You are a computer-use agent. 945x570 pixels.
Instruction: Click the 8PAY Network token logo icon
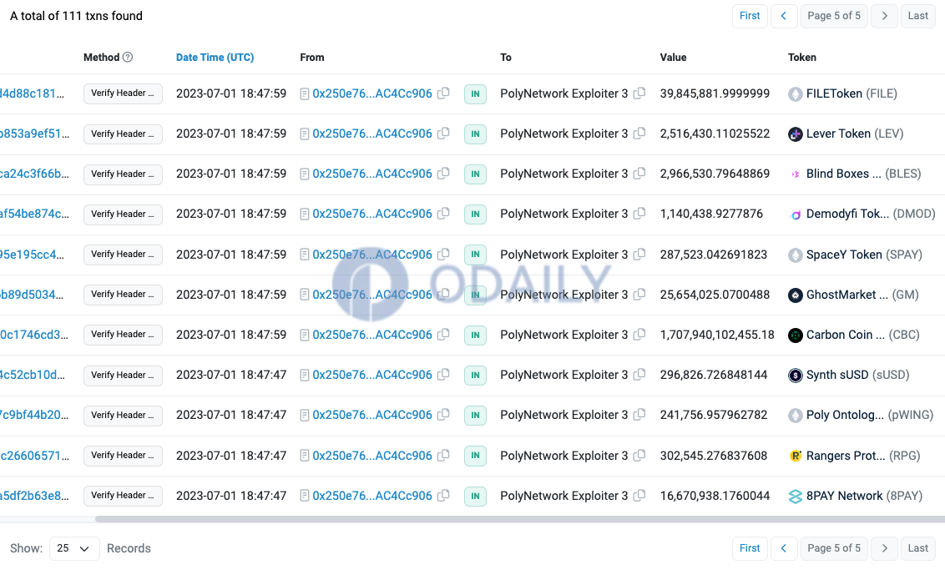[x=796, y=496]
